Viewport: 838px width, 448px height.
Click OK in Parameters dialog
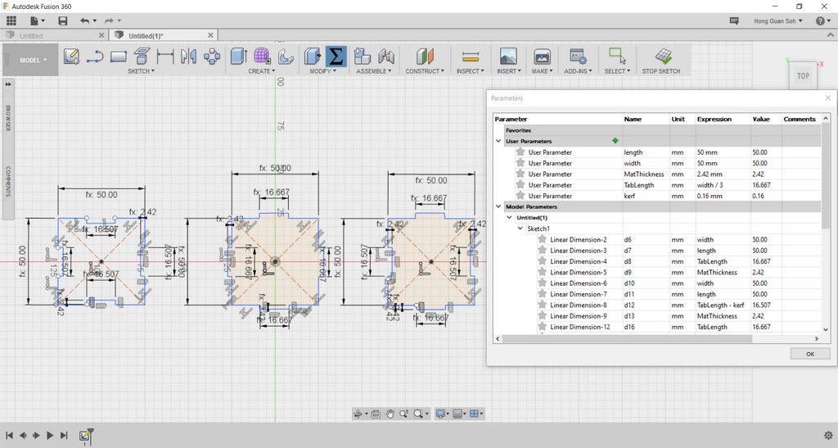[809, 354]
